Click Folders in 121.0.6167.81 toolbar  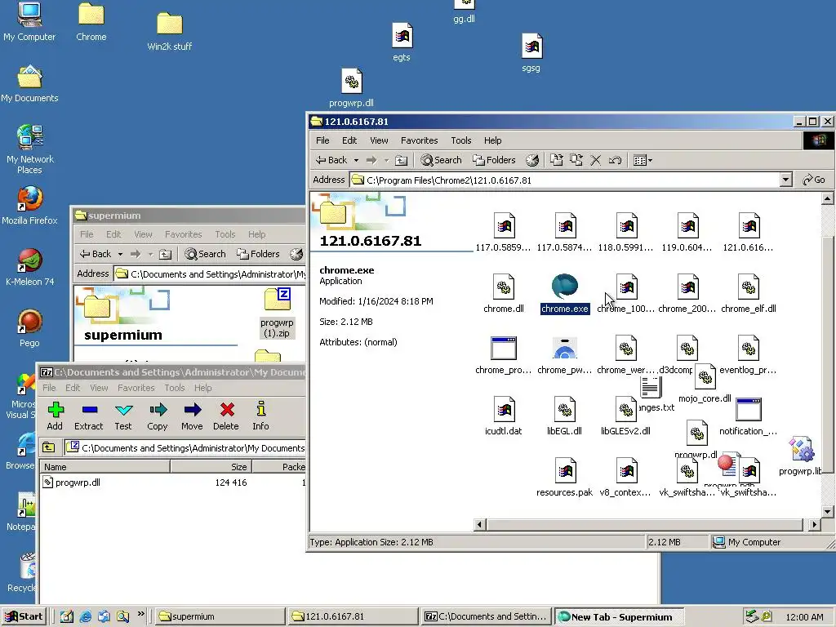click(494, 160)
